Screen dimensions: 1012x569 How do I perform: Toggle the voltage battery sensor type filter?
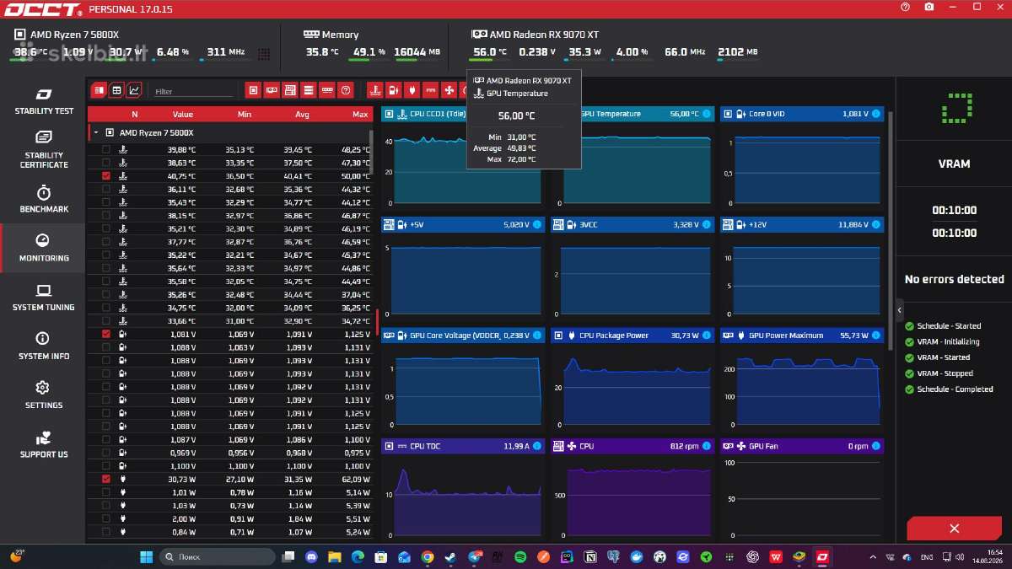(x=393, y=90)
